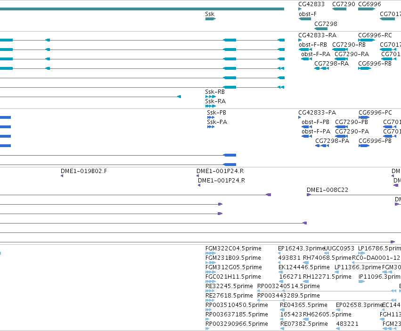Image resolution: width=401 pixels, height=331 pixels.
Task: Click the 166271 feature label
Action: tap(290, 277)
